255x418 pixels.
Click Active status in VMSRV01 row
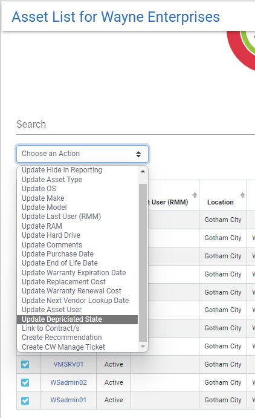click(114, 364)
